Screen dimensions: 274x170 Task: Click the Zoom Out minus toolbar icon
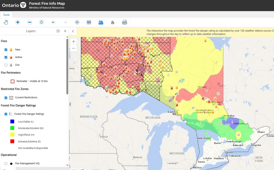[x=30, y=22]
